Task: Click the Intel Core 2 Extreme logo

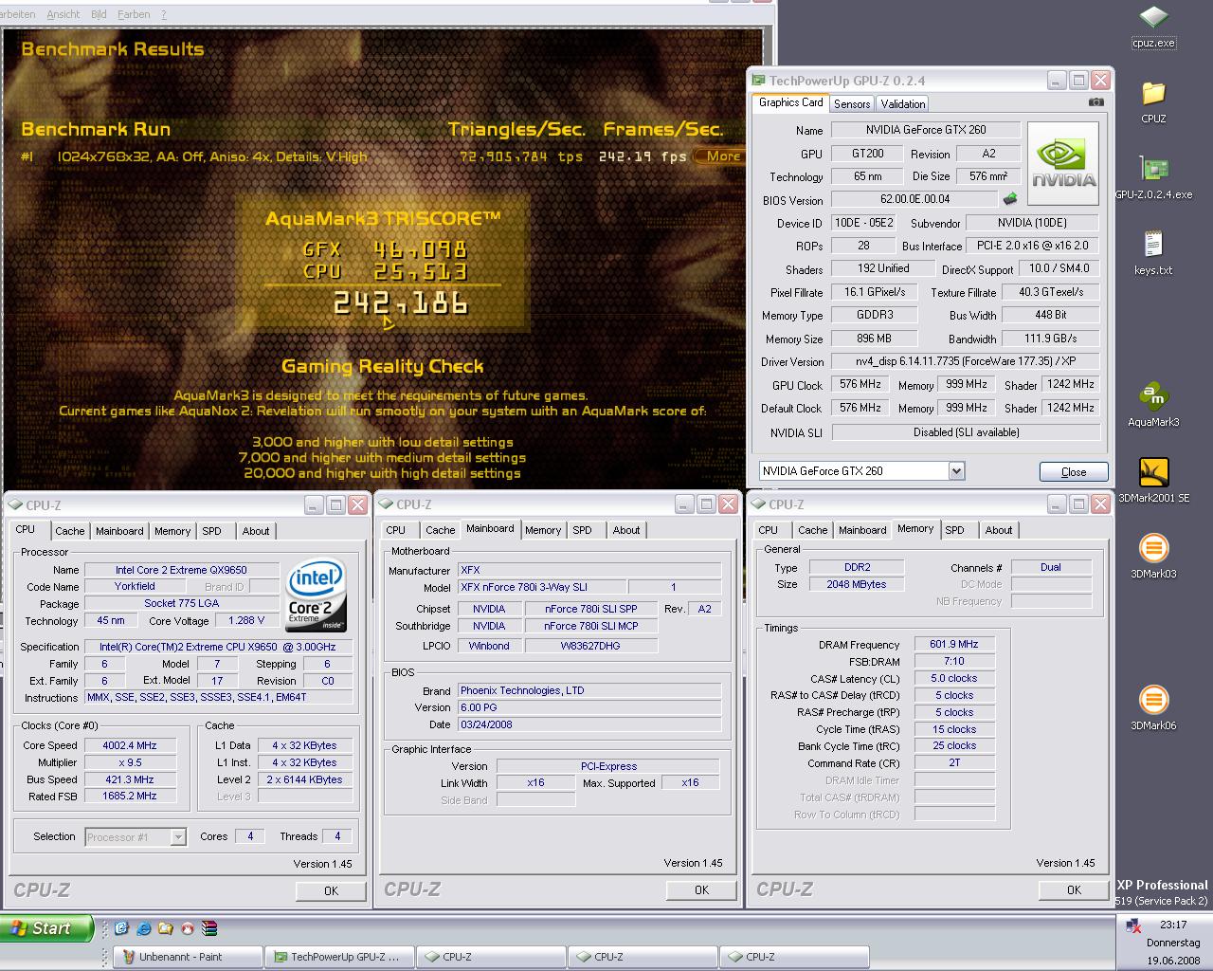Action: 316,596
